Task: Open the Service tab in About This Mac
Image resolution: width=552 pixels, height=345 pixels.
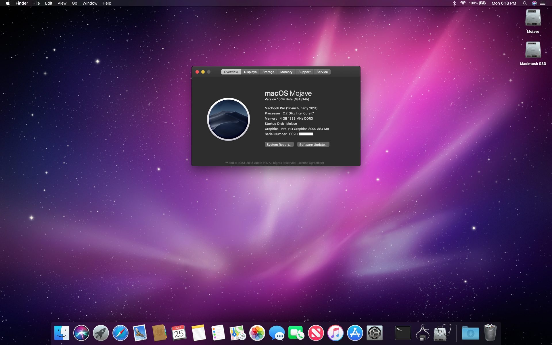Action: pyautogui.click(x=322, y=72)
